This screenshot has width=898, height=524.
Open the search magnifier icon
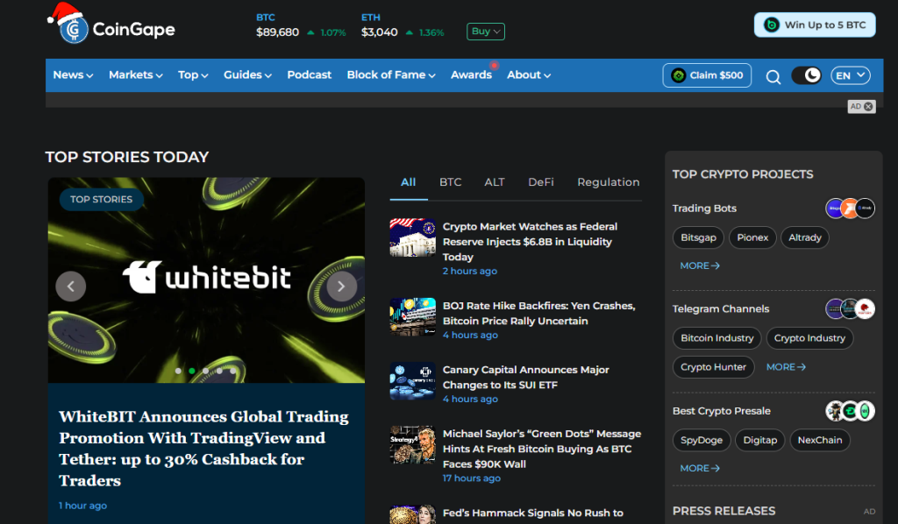point(773,76)
